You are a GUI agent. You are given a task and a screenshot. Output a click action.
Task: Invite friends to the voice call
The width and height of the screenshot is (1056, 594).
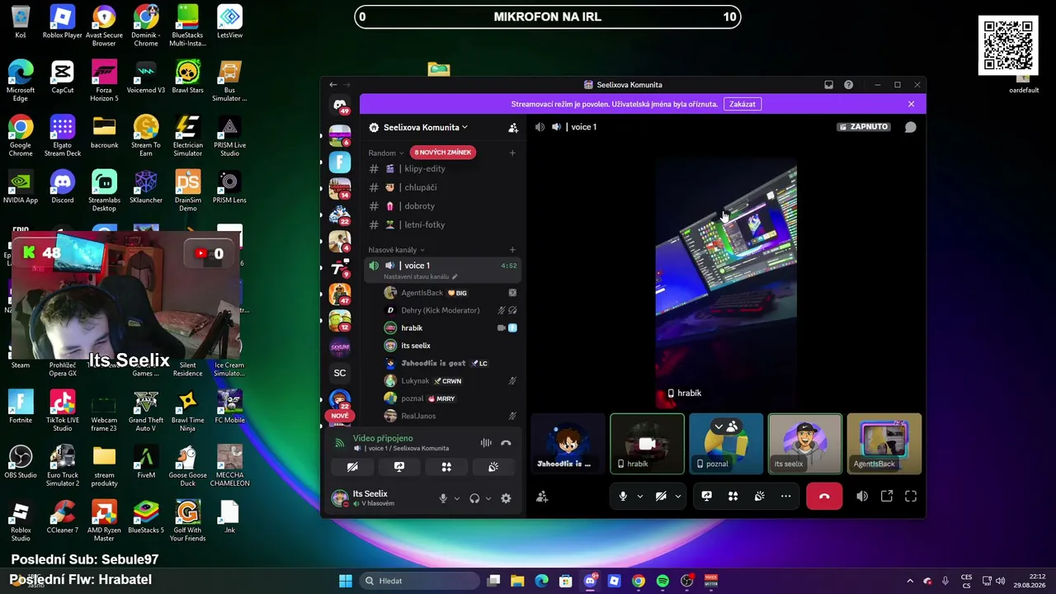[542, 497]
